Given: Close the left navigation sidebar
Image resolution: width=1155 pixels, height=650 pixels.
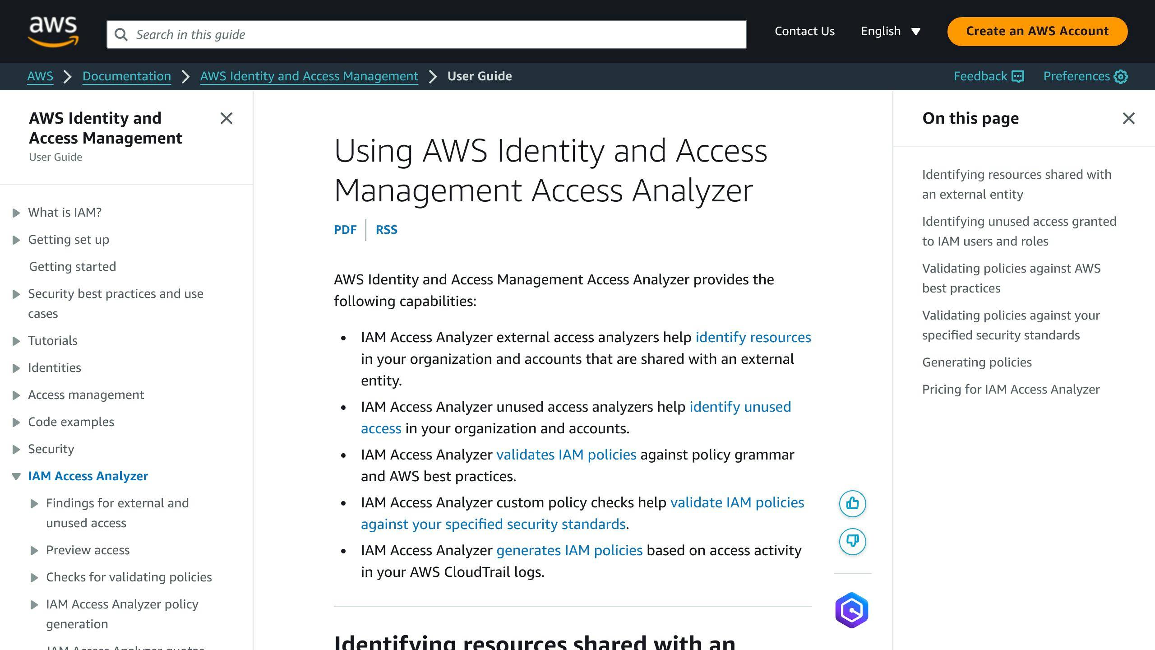Looking at the screenshot, I should coord(226,118).
